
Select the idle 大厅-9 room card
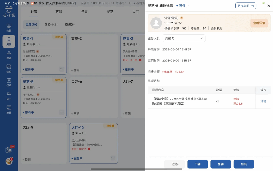(43, 143)
